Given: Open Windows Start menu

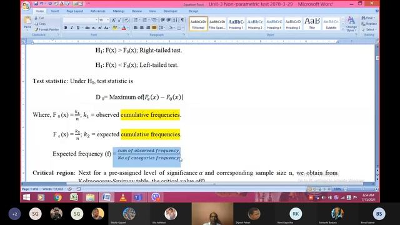Looking at the screenshot, I should [26, 197].
